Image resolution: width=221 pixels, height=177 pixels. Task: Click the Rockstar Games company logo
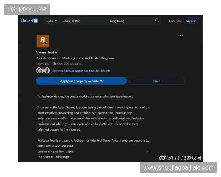click(x=43, y=41)
